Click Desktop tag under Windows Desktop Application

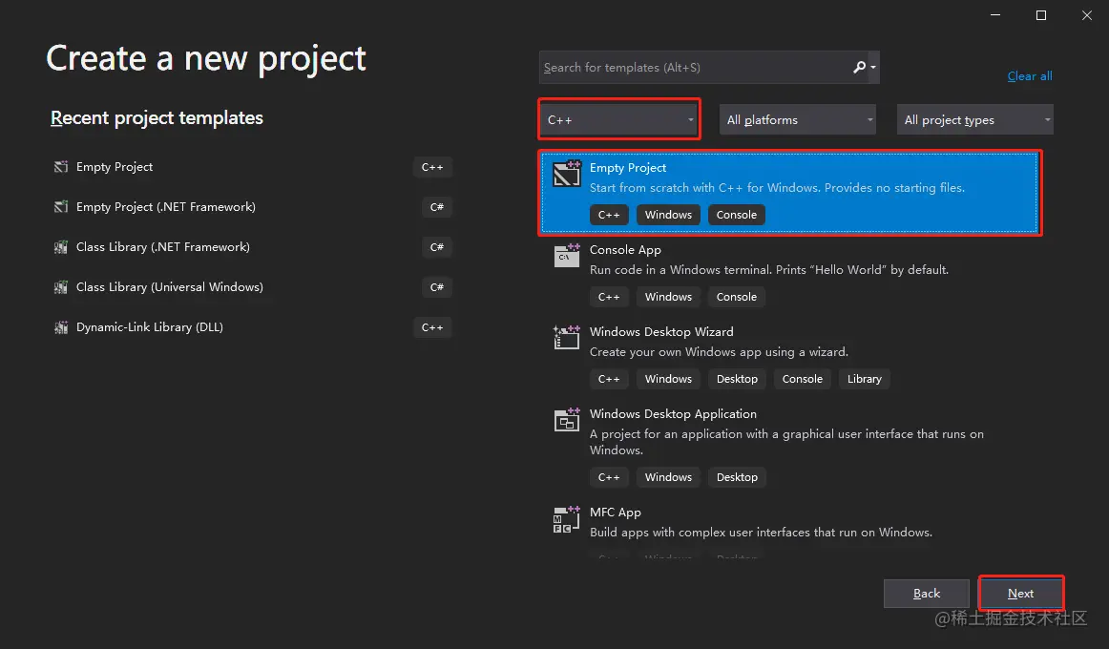pos(737,477)
